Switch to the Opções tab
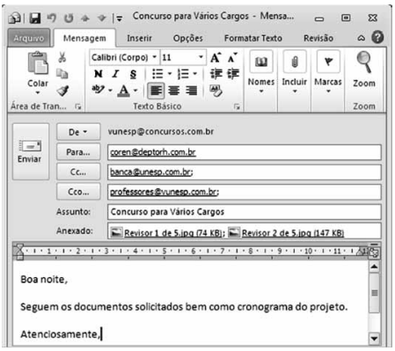395x351 pixels. [188, 38]
